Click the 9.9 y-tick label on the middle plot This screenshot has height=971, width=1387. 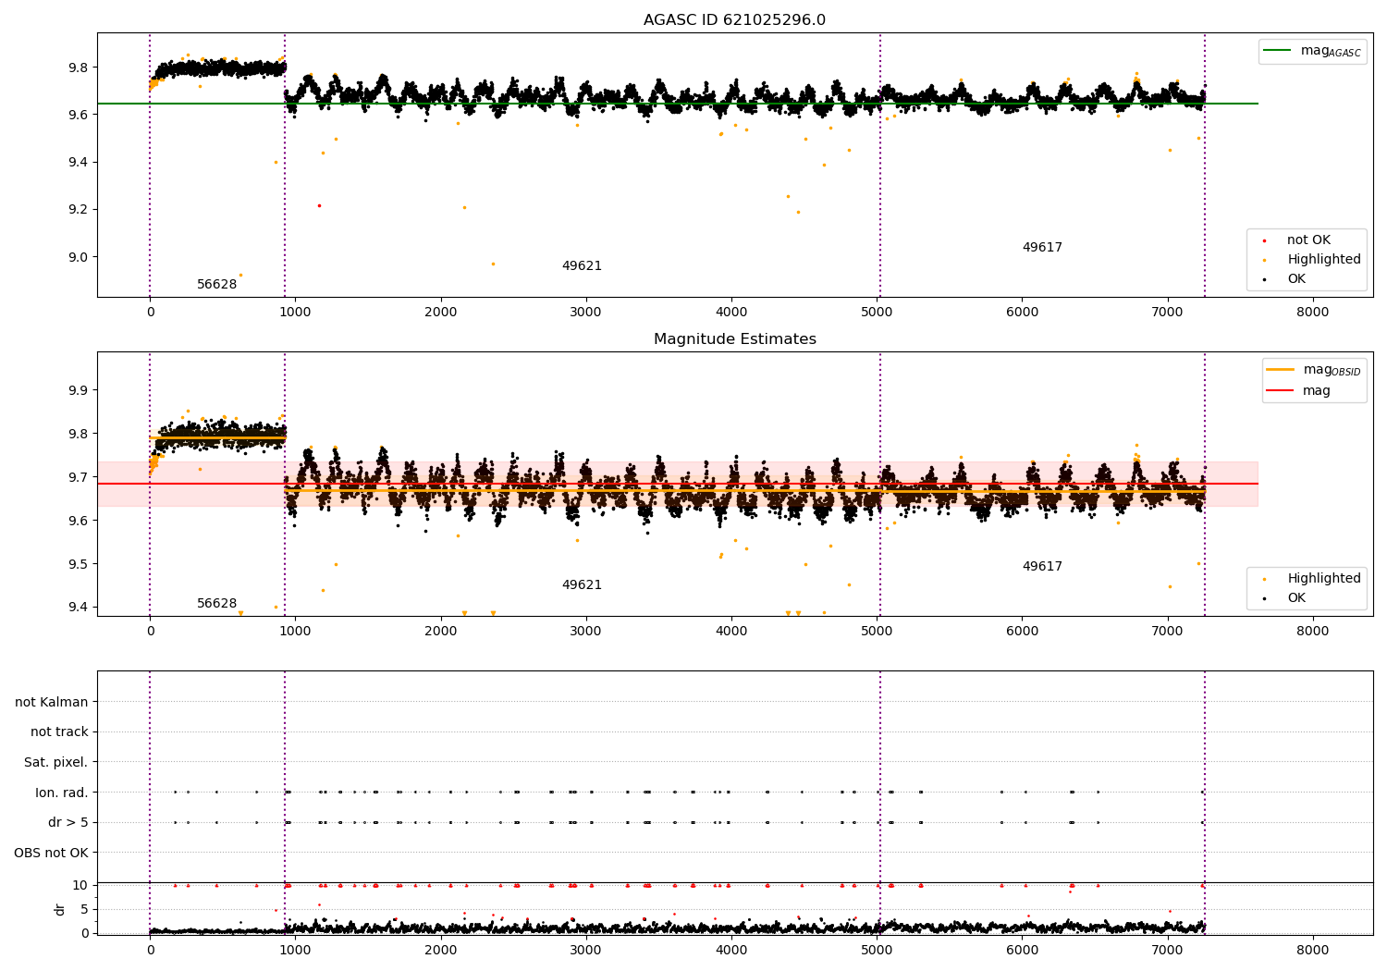(x=77, y=390)
